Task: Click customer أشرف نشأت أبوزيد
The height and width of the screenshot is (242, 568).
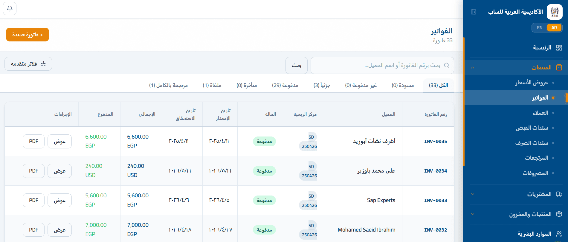Action: point(374,141)
